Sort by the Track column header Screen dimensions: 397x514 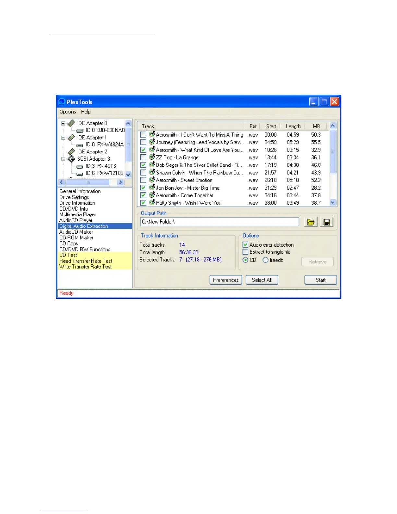pyautogui.click(x=191, y=126)
